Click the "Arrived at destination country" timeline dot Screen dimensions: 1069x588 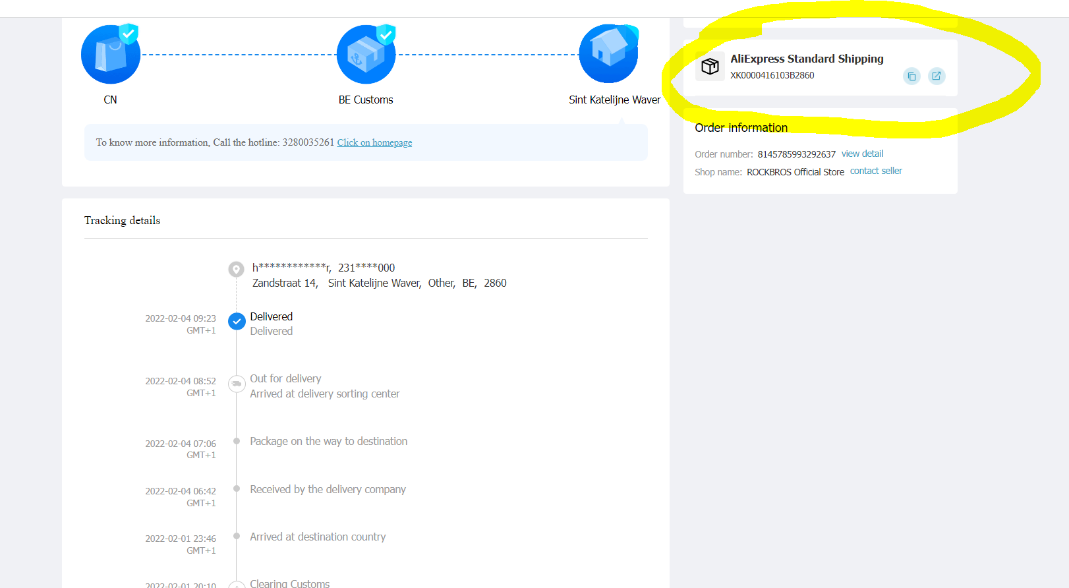237,537
